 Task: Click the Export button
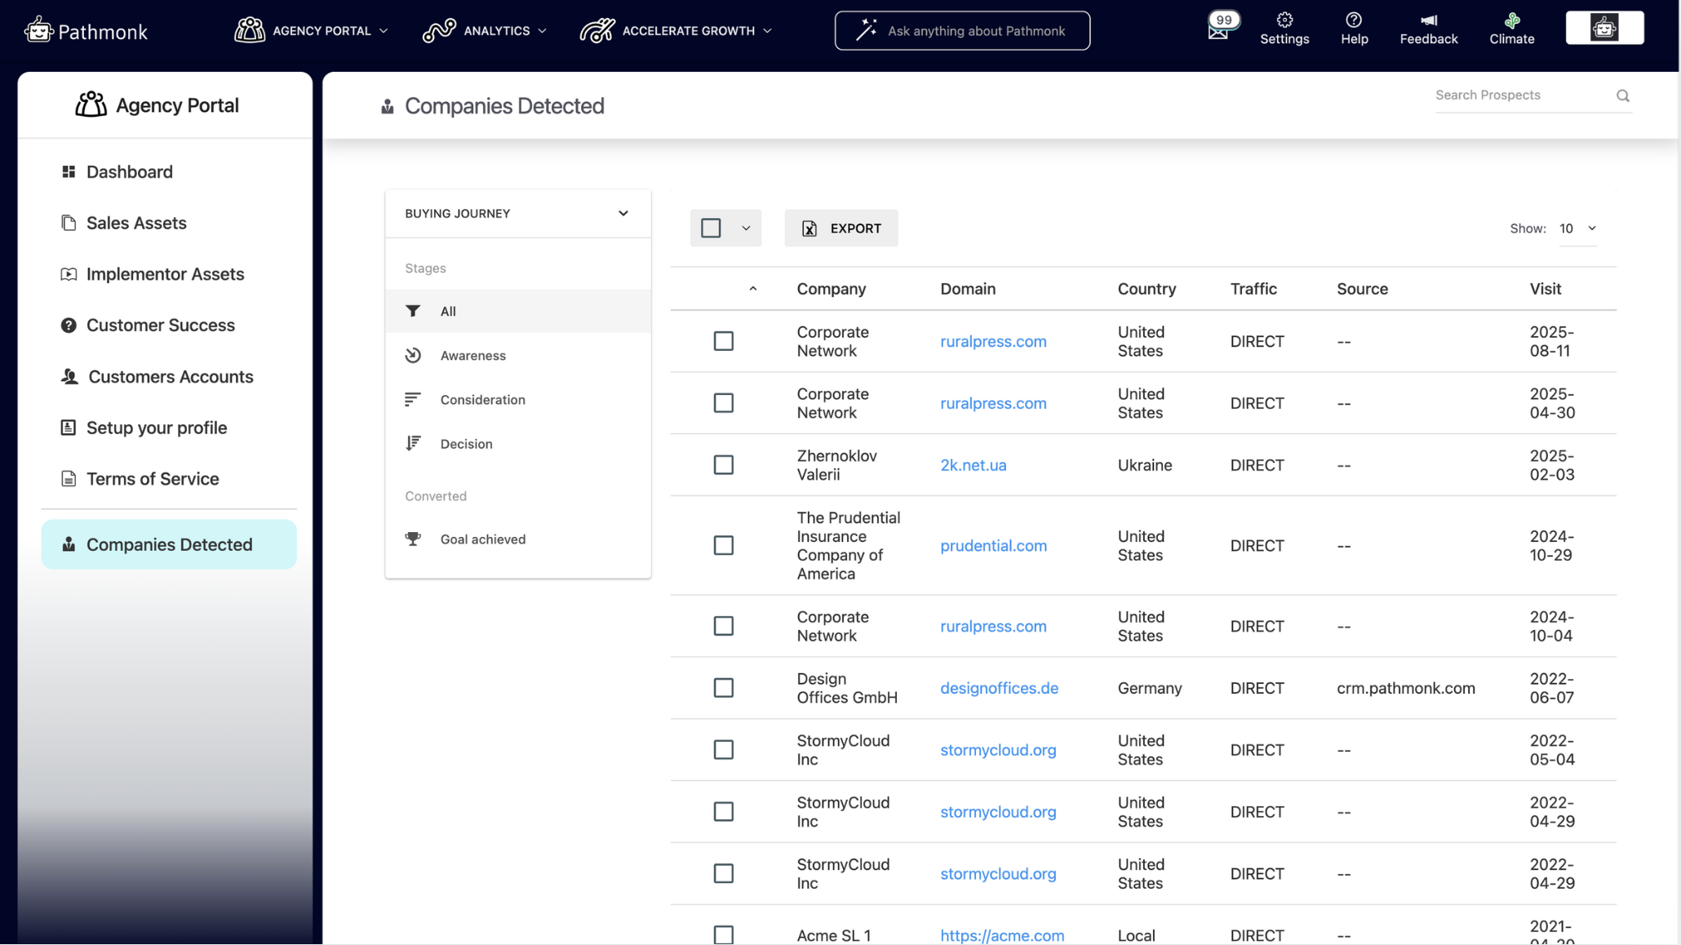840,228
